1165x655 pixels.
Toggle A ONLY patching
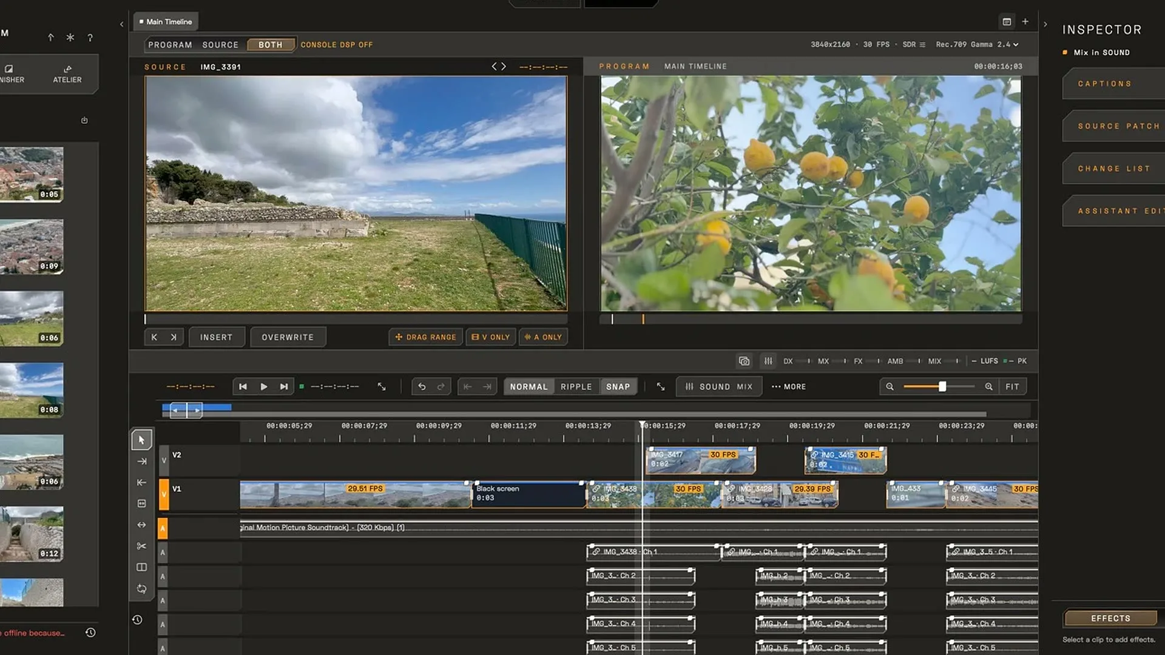543,337
